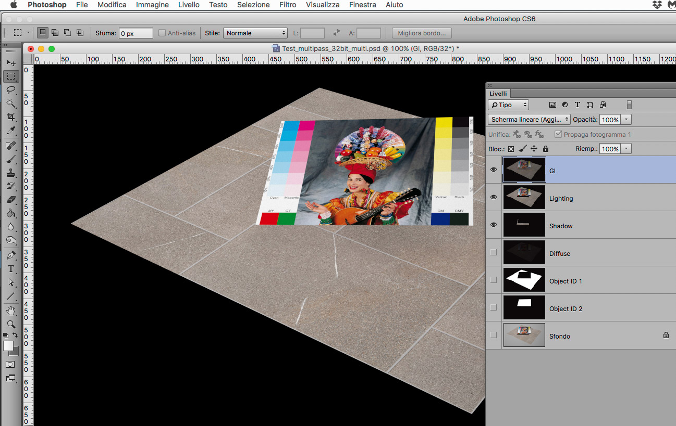The image size is (676, 426).
Task: Select the History Brush tool
Action: (11, 186)
